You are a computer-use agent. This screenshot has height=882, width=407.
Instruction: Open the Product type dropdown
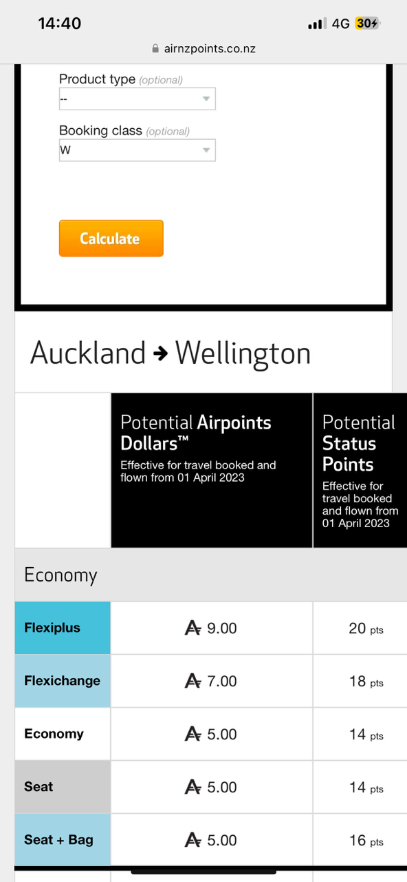coord(137,99)
